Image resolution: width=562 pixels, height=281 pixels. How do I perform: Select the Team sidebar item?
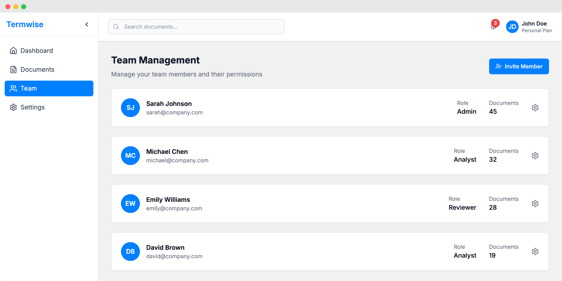point(49,88)
